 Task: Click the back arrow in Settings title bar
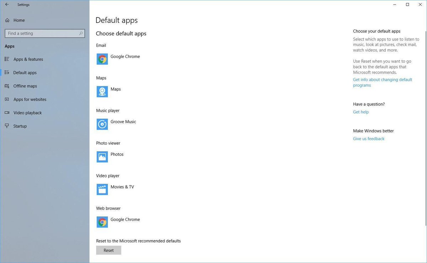coord(7,5)
